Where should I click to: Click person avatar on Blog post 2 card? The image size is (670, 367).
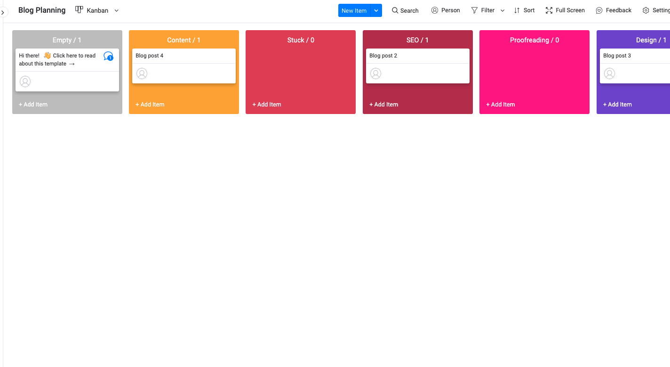[x=375, y=73]
